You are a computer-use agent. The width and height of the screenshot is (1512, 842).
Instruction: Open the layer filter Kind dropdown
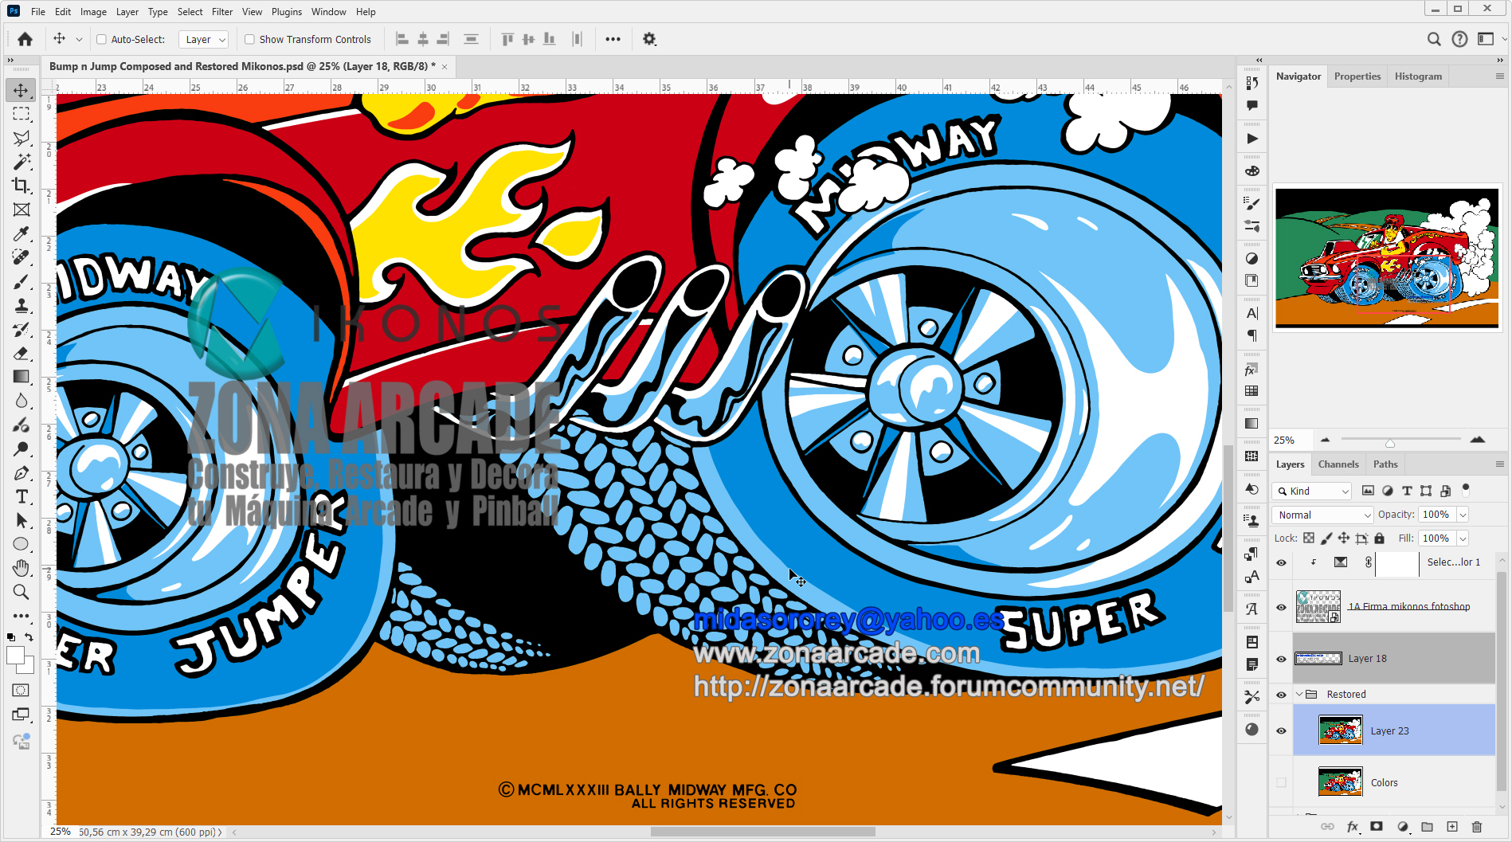click(1312, 491)
